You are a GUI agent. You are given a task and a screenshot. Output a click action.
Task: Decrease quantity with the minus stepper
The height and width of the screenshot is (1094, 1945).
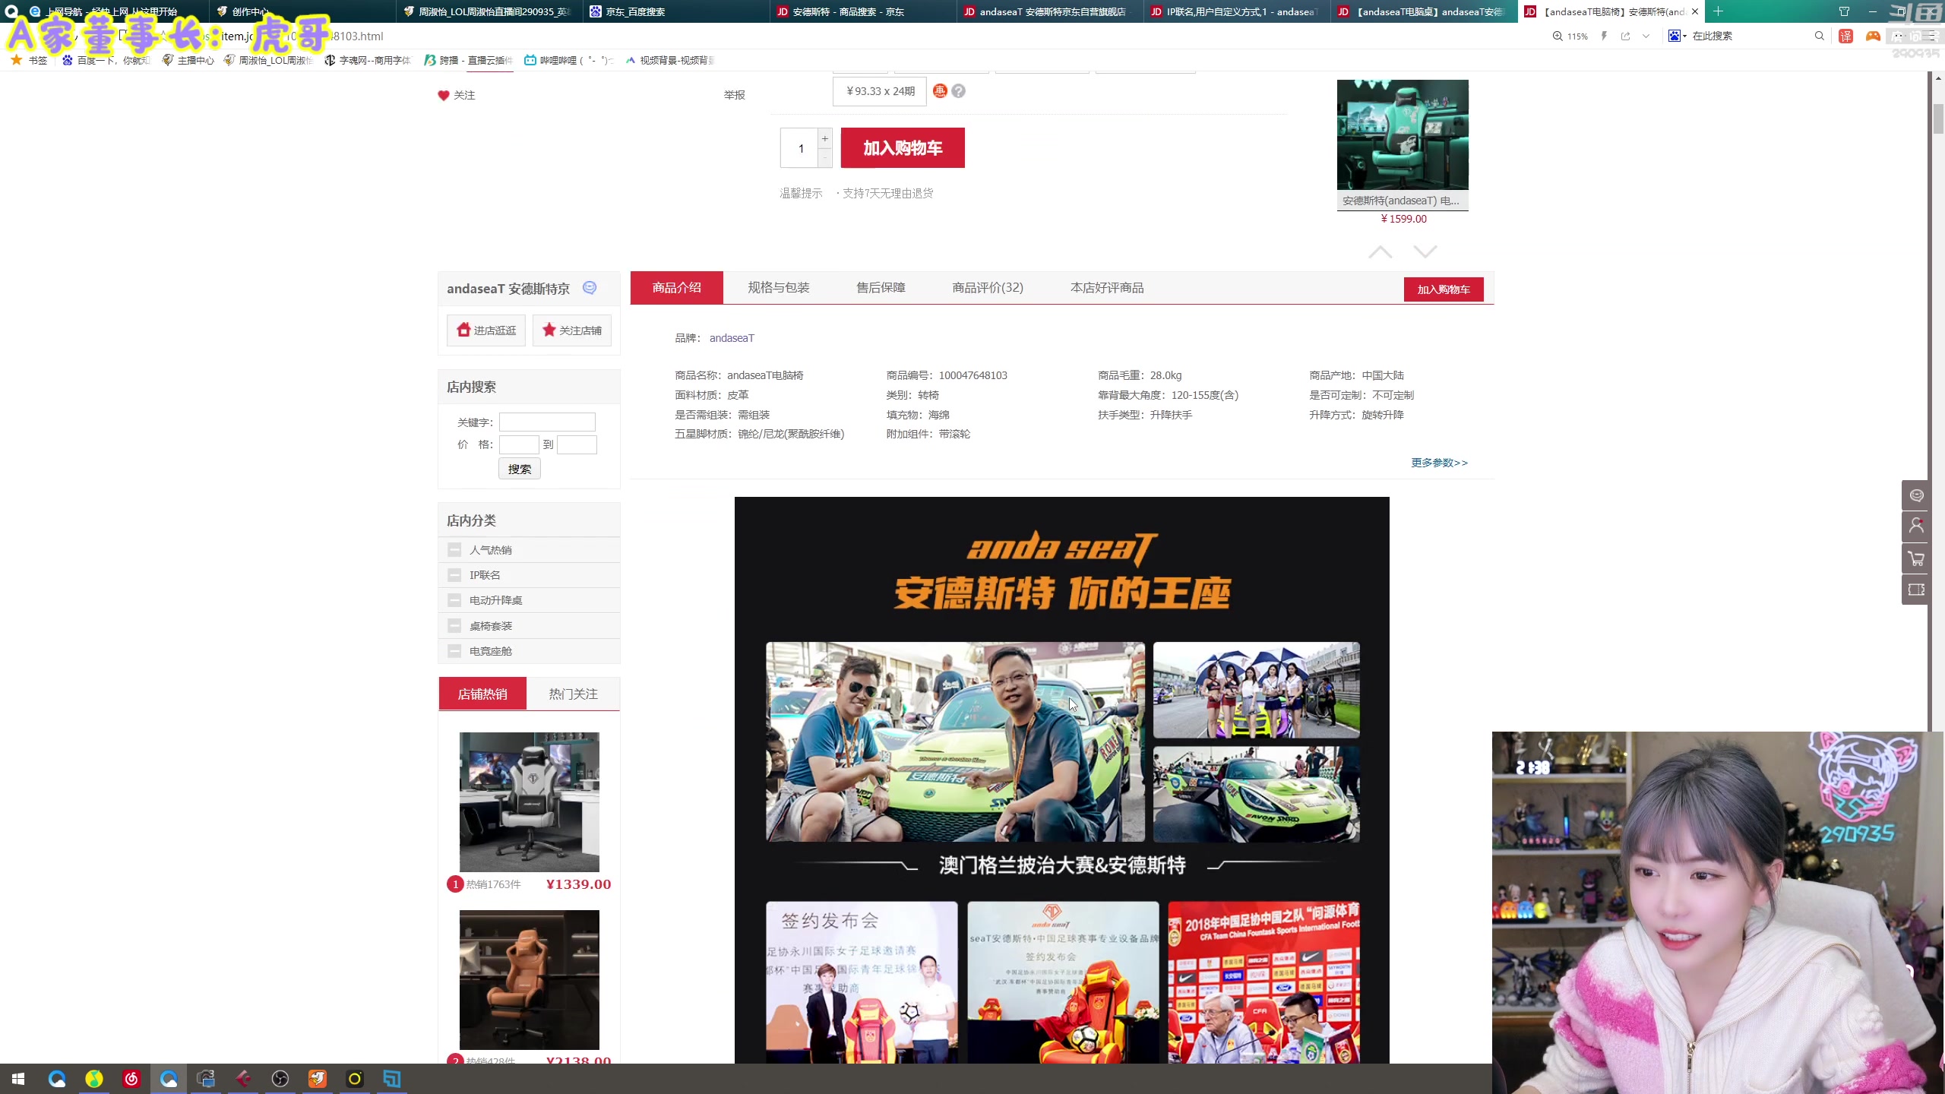825,157
